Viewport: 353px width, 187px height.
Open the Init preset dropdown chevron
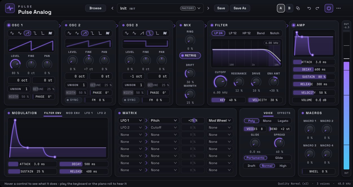[199, 8]
